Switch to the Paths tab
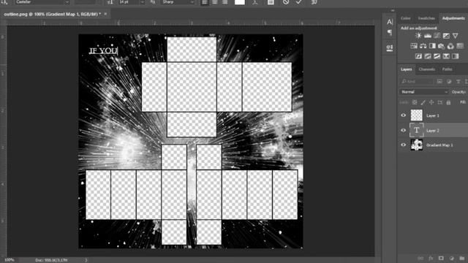 (x=447, y=69)
